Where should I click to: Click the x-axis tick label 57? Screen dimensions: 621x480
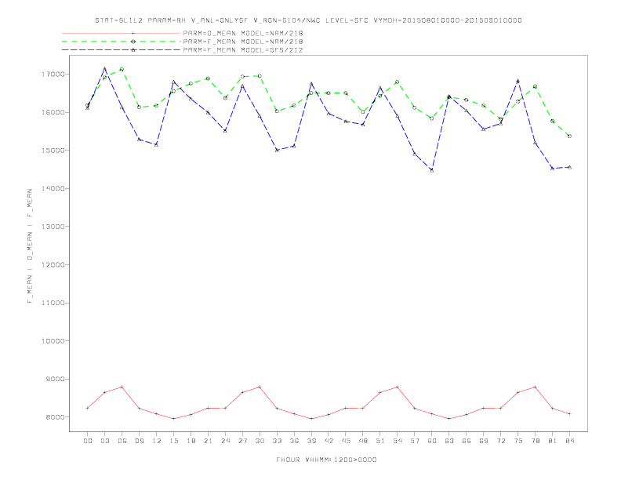[x=415, y=441]
